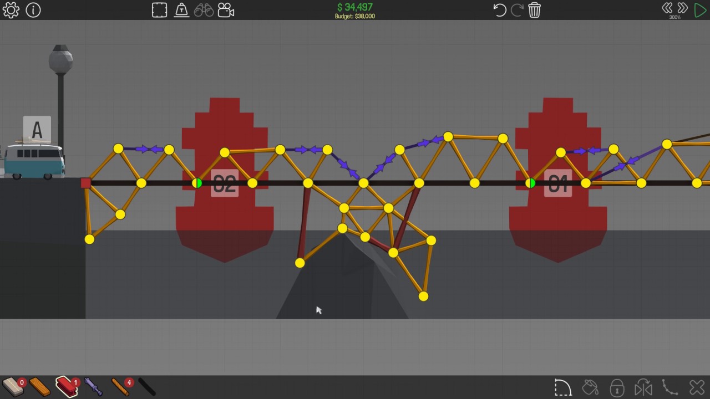This screenshot has width=710, height=399.
Task: Select the black cable material
Action: [147, 387]
